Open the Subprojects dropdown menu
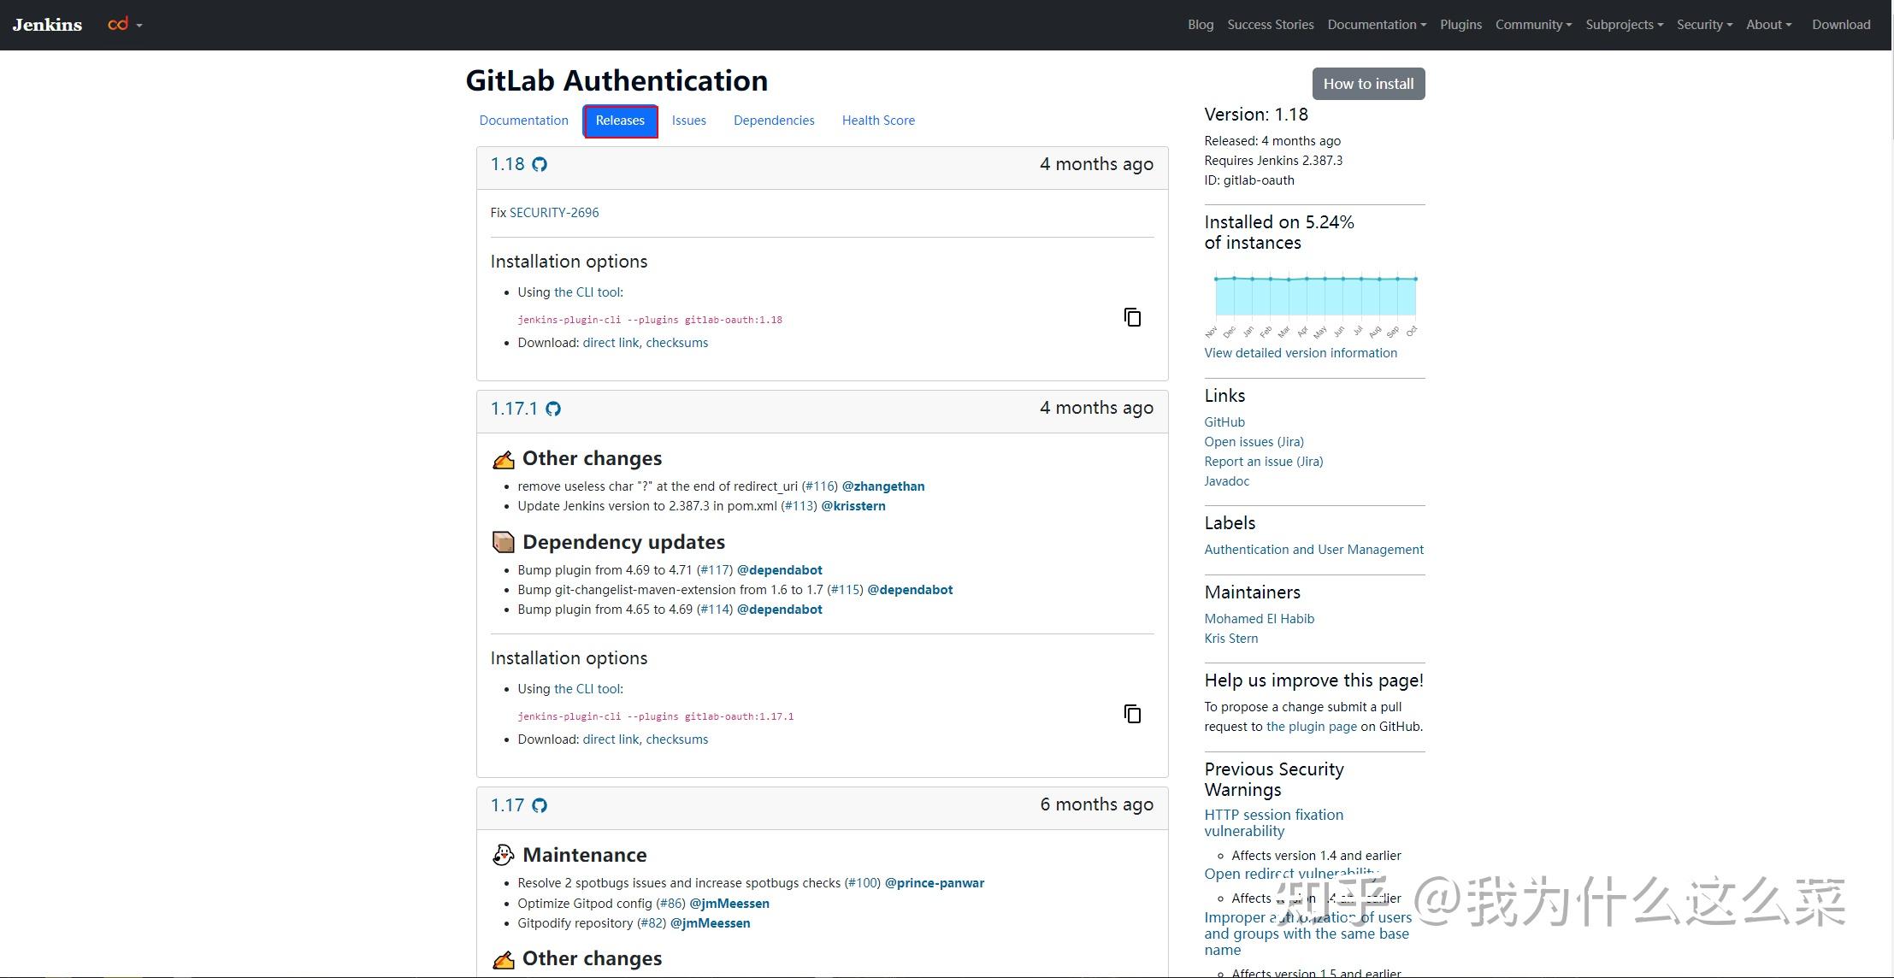The width and height of the screenshot is (1894, 978). (x=1624, y=25)
